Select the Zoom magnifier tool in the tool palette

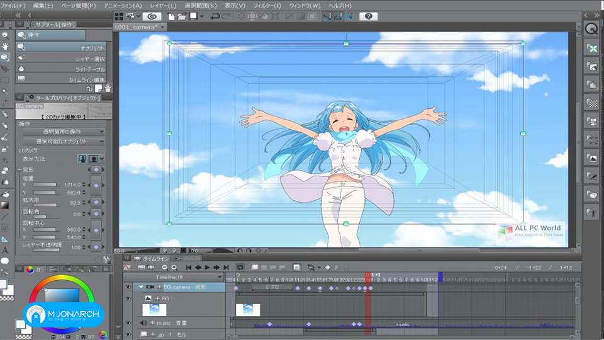pos(5,35)
